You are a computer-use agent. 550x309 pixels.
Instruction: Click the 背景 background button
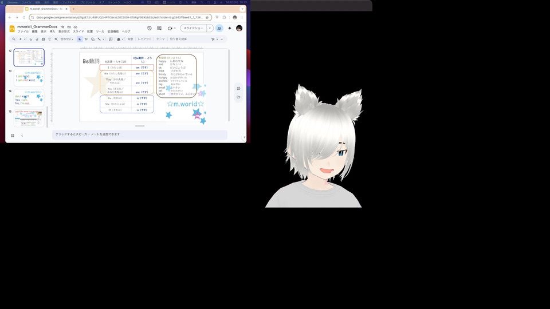[130, 39]
